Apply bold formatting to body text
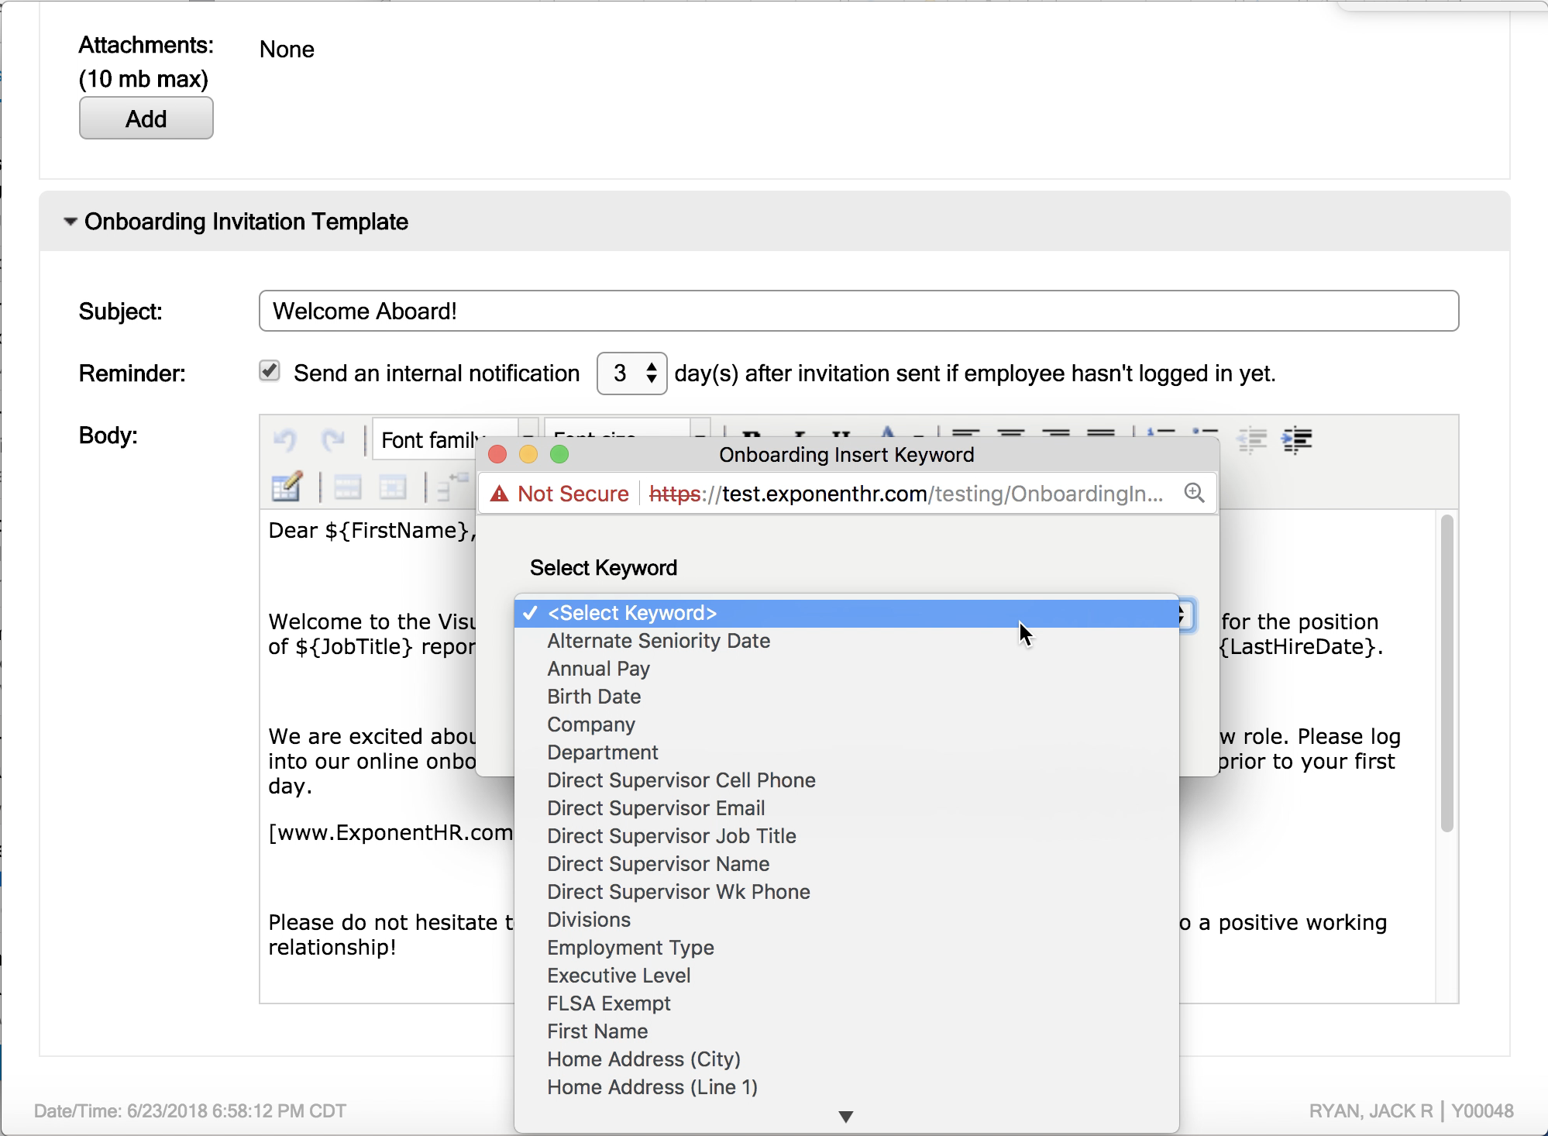Screen dimensions: 1548x1136 750,435
